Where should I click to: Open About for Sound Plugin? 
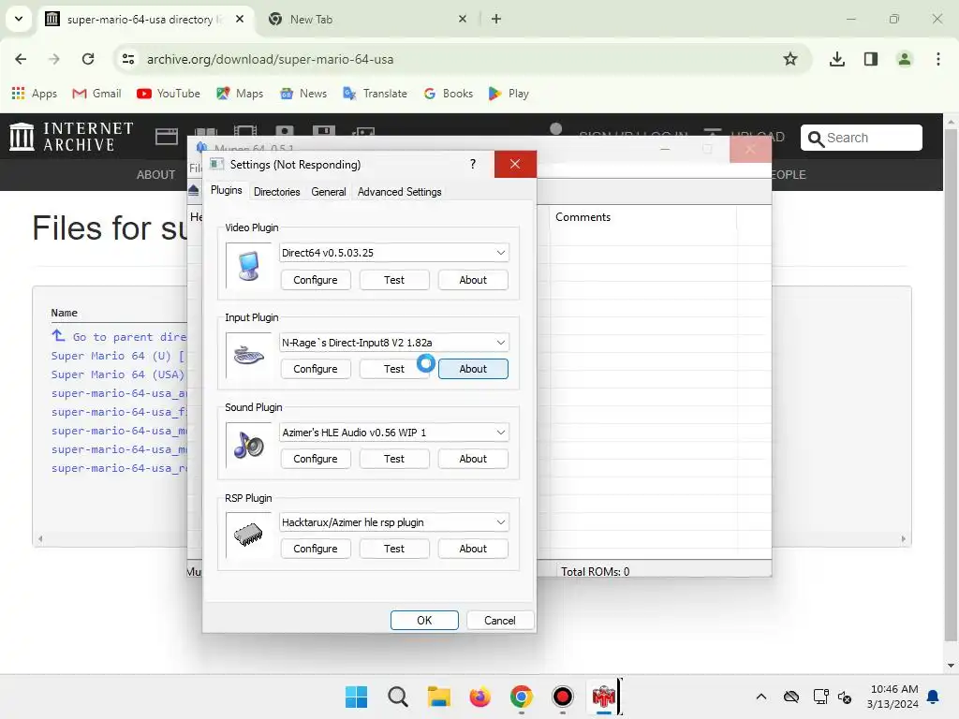point(473,459)
